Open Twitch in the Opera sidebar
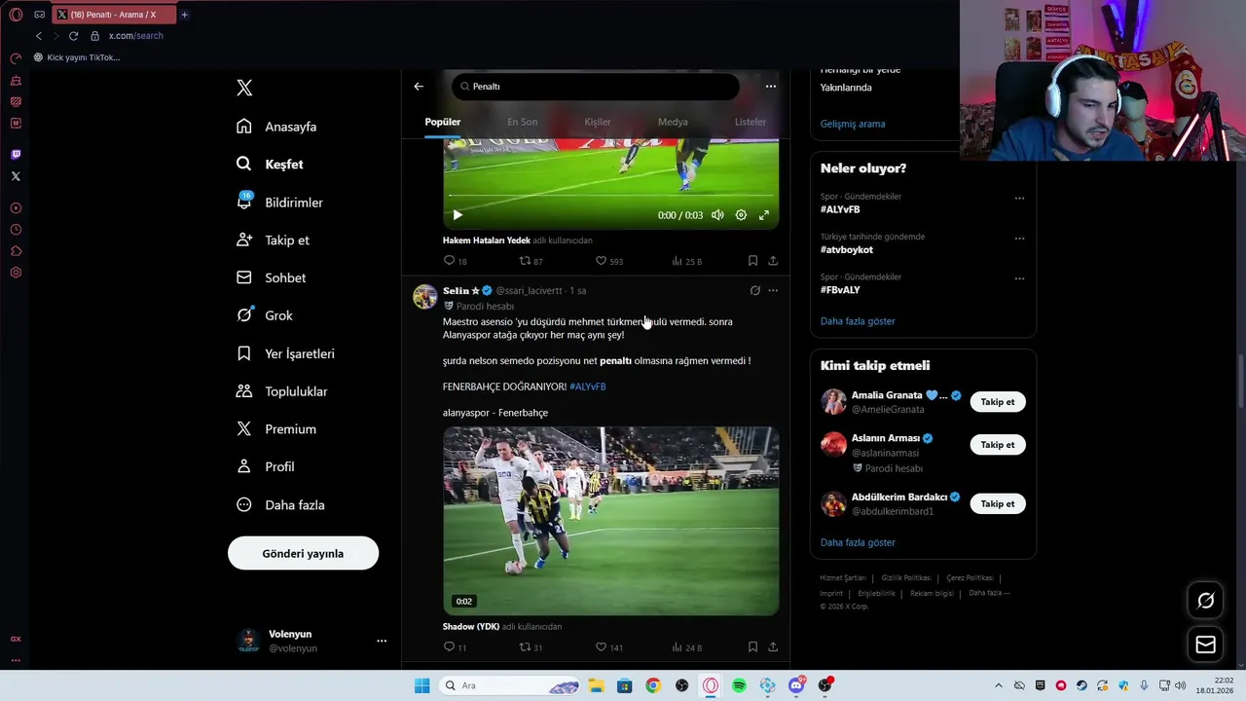Image resolution: width=1246 pixels, height=701 pixels. 16,154
